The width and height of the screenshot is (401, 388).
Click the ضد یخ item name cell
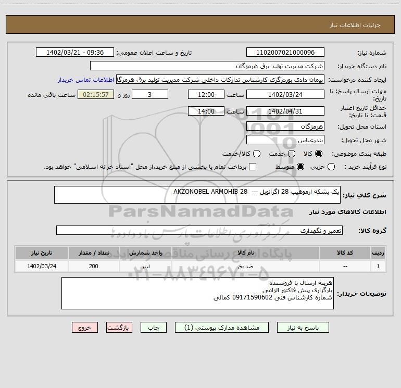click(245, 266)
